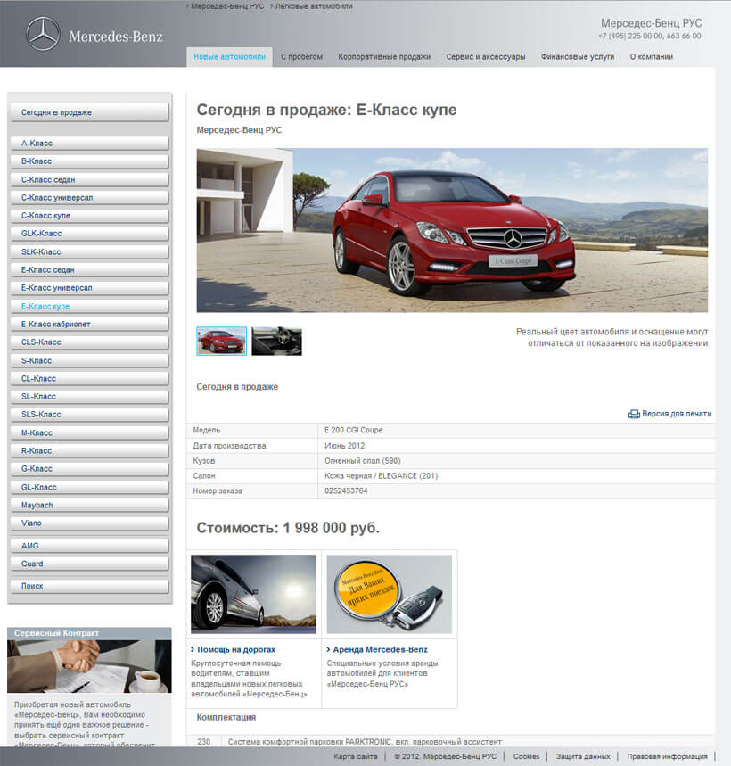This screenshot has width=731, height=766.
Task: Open C-Класс седан in sidebar
Action: pos(89,180)
